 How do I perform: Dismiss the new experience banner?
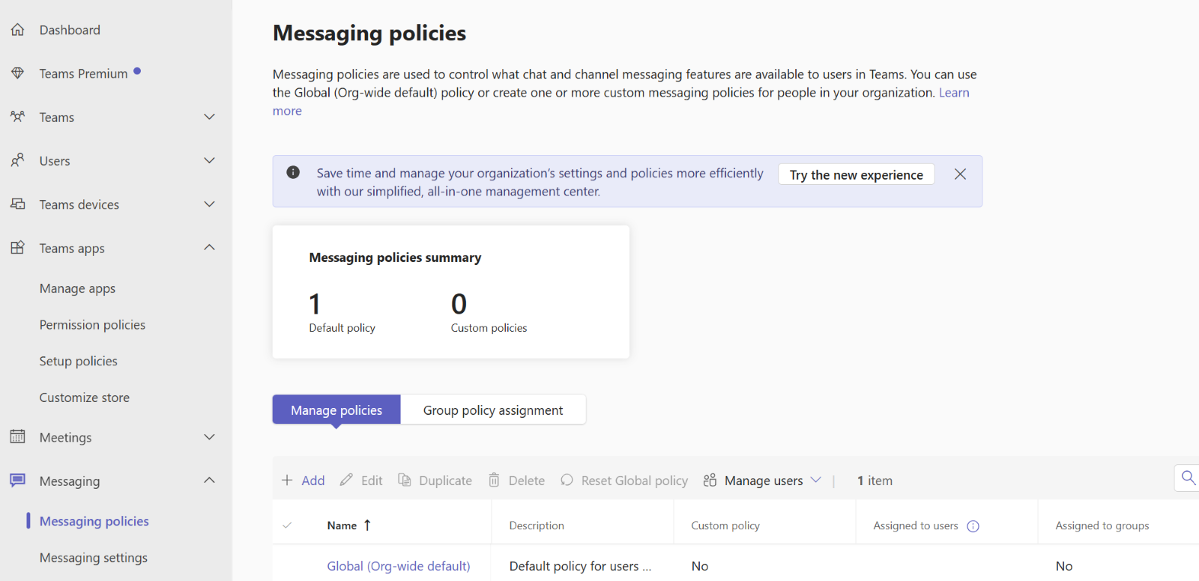click(960, 174)
